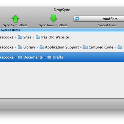Click the Documents path segment text
124x124 pixels.
pyautogui.click(x=33, y=57)
